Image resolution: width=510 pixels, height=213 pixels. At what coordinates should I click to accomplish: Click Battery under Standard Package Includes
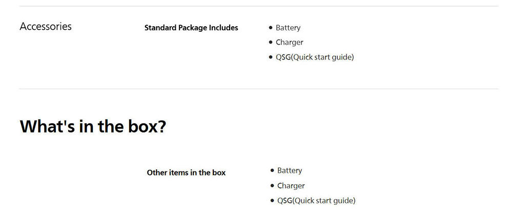(288, 28)
